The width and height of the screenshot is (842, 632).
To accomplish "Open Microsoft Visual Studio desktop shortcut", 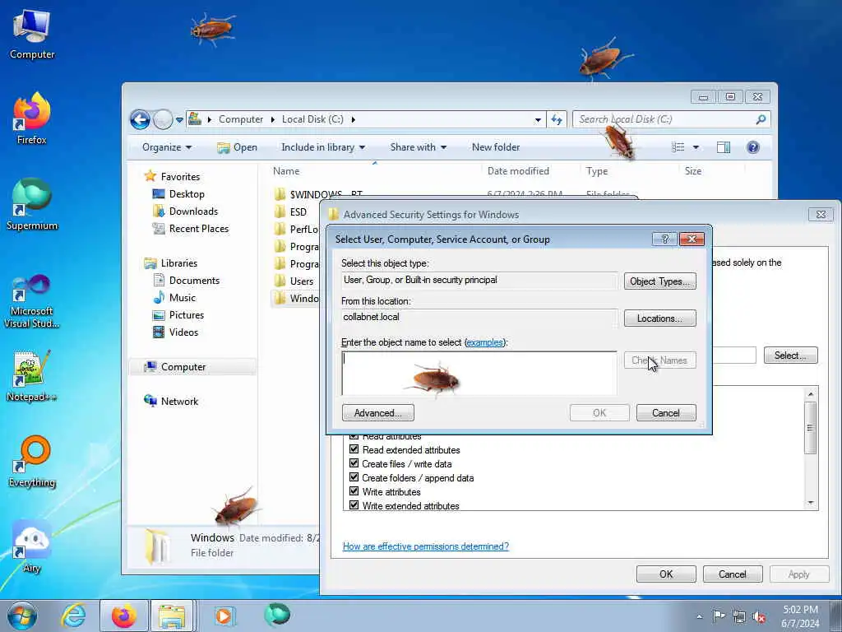I will click(x=32, y=301).
